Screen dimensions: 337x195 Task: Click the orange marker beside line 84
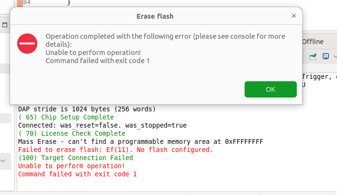tap(20, 3)
